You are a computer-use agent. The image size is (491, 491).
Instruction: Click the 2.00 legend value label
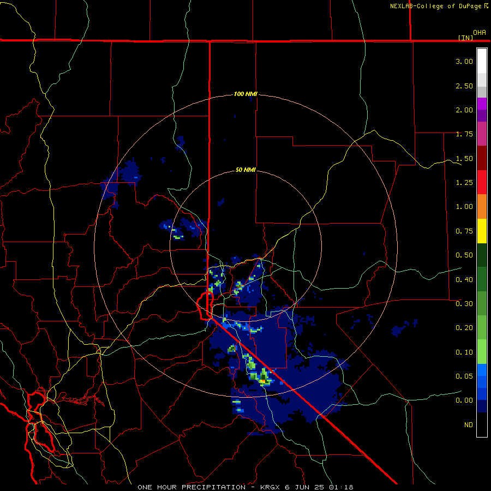click(464, 110)
